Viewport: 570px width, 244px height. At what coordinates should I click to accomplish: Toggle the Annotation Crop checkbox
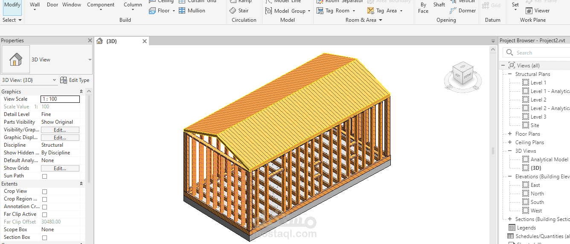(44, 207)
